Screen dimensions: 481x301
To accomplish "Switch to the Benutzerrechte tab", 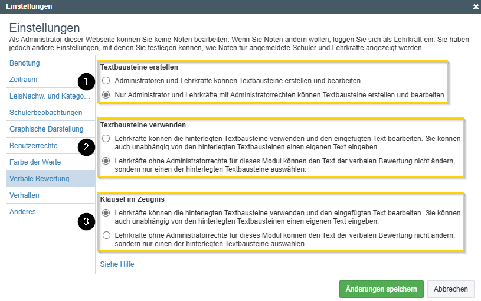I will click(34, 145).
